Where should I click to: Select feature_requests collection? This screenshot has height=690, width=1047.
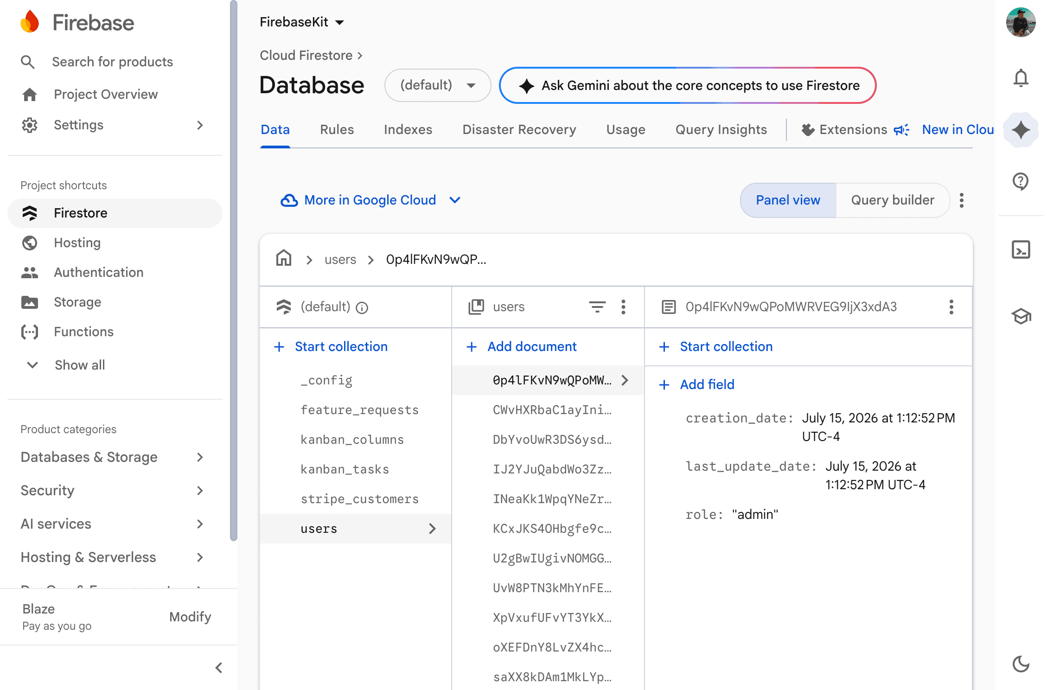point(359,410)
